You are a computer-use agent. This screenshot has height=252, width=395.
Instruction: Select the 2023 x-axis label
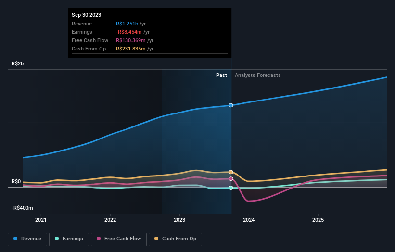[179, 220]
